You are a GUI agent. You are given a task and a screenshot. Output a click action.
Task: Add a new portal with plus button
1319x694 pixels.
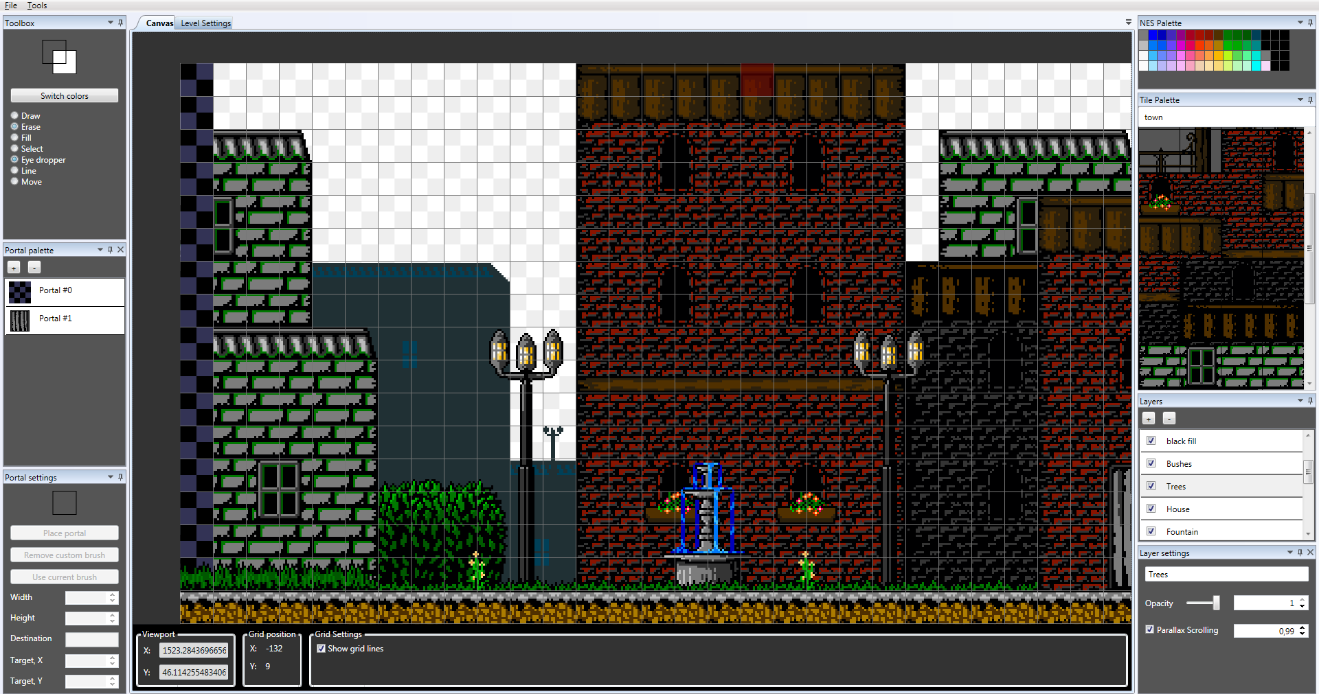coord(14,268)
